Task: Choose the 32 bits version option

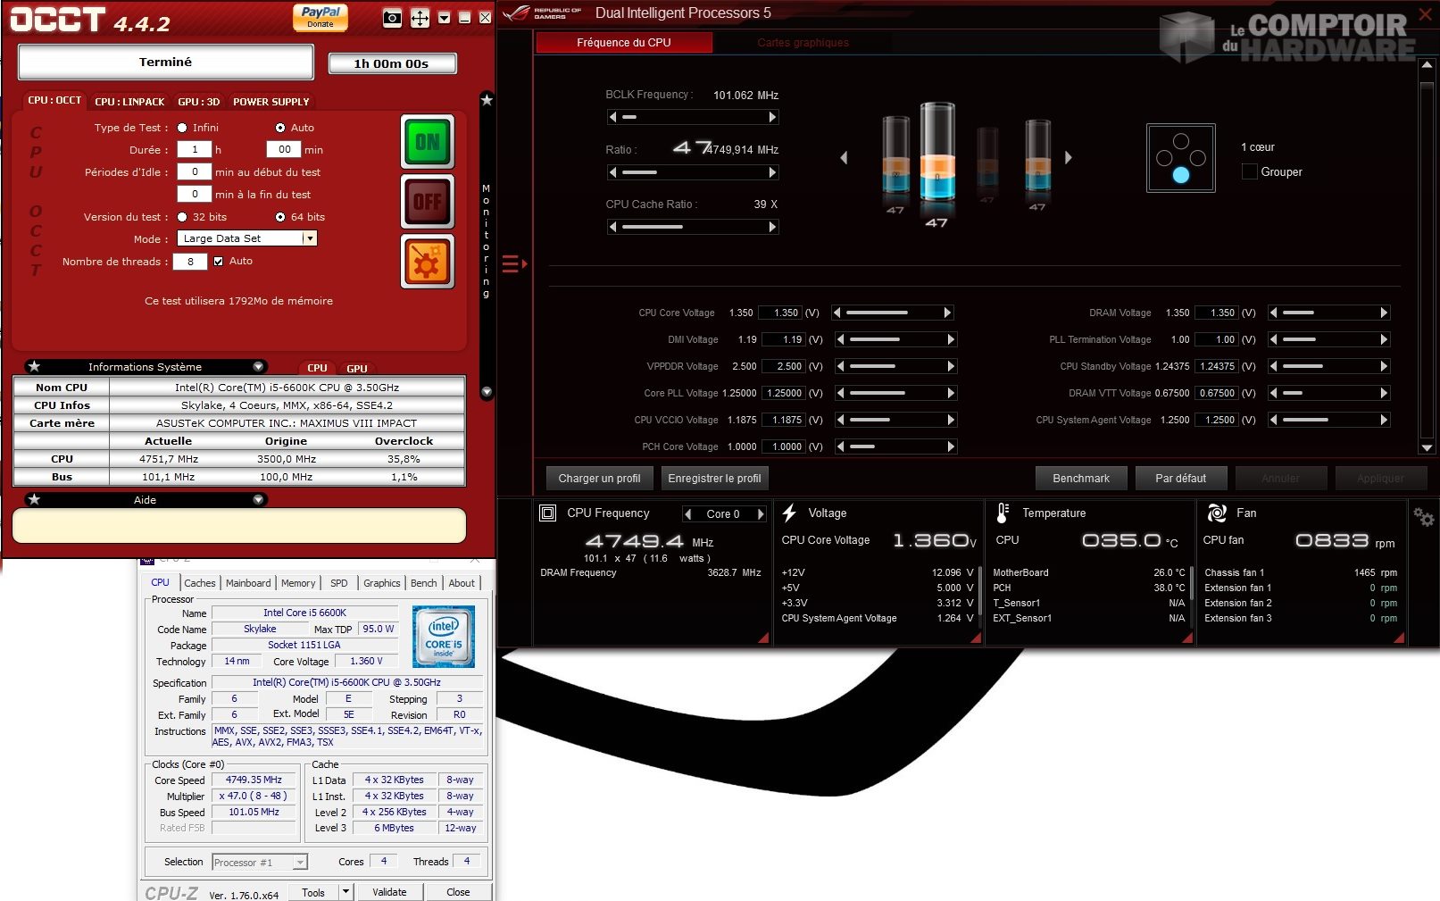Action: tap(183, 217)
